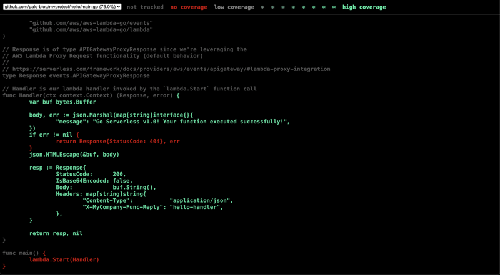Click the 'not tracked' legend label
Viewport: 500px width, 275px height.
tap(145, 7)
